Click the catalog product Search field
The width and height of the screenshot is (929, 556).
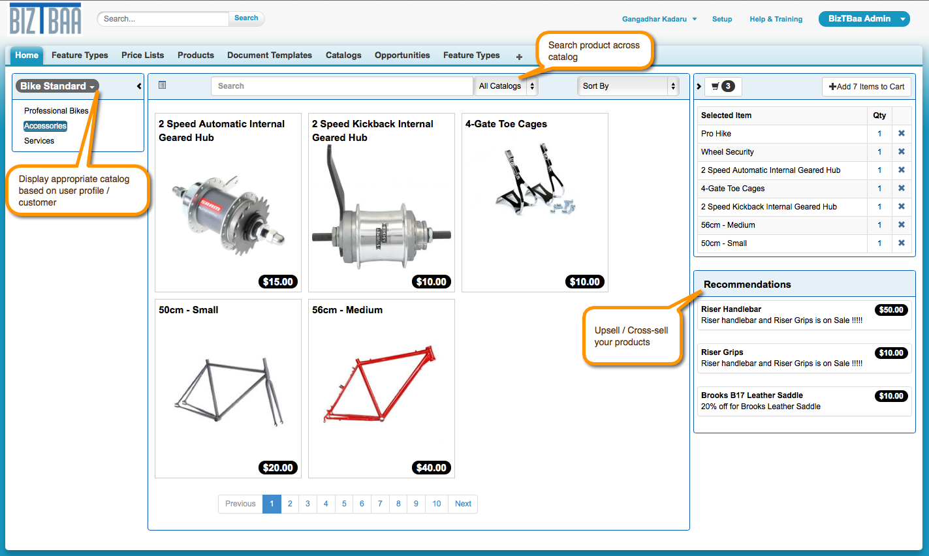click(341, 86)
